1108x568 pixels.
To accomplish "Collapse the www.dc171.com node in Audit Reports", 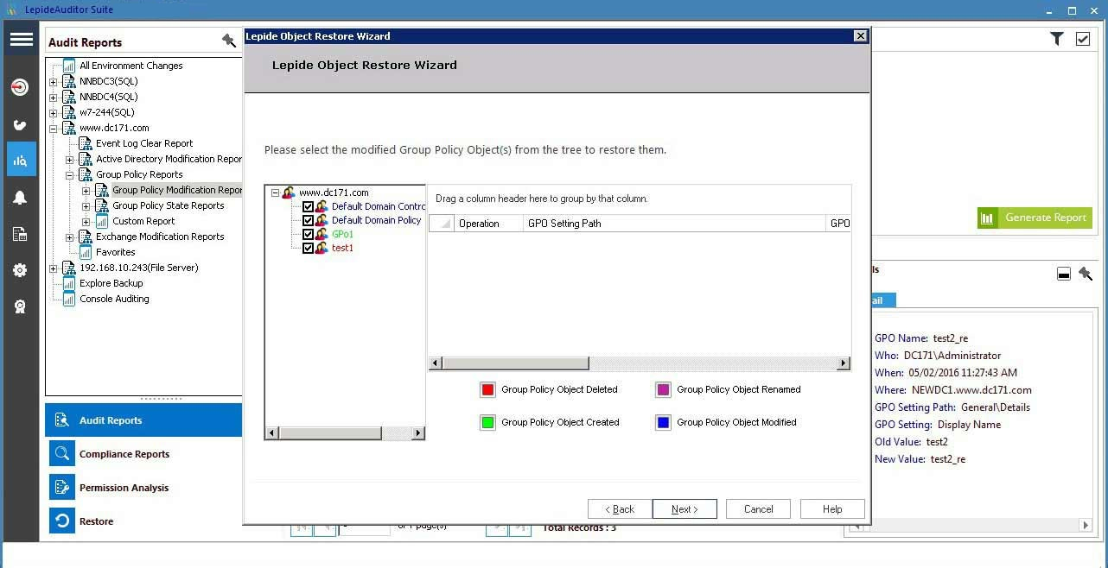I will (x=54, y=129).
